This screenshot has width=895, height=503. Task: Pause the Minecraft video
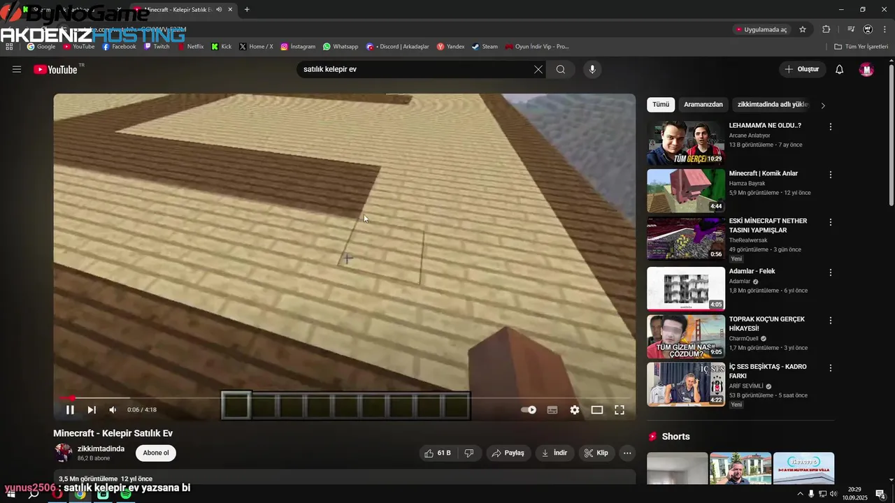pyautogui.click(x=70, y=410)
